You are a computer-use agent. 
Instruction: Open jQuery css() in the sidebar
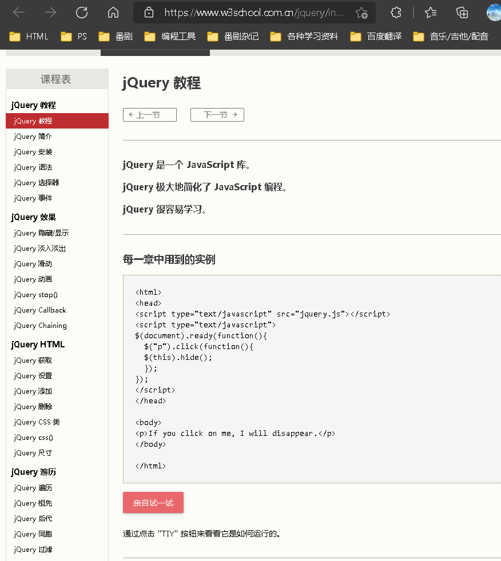click(x=34, y=437)
